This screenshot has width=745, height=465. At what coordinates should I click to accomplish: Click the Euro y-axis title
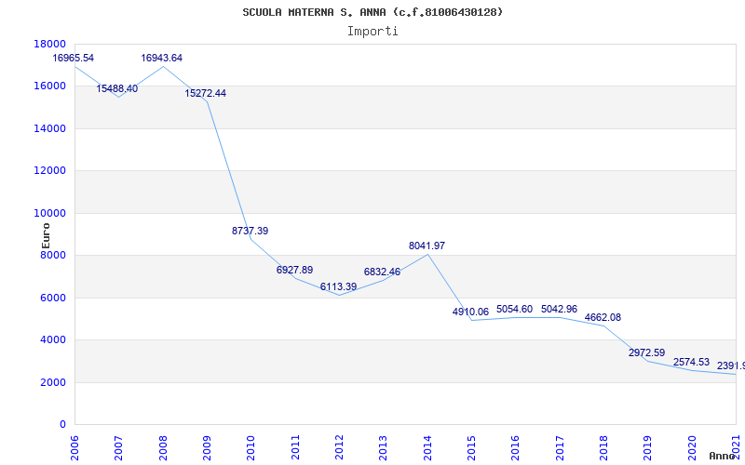[x=46, y=235]
